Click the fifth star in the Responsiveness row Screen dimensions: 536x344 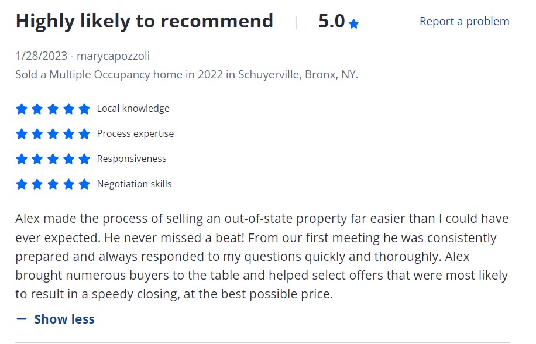point(84,159)
